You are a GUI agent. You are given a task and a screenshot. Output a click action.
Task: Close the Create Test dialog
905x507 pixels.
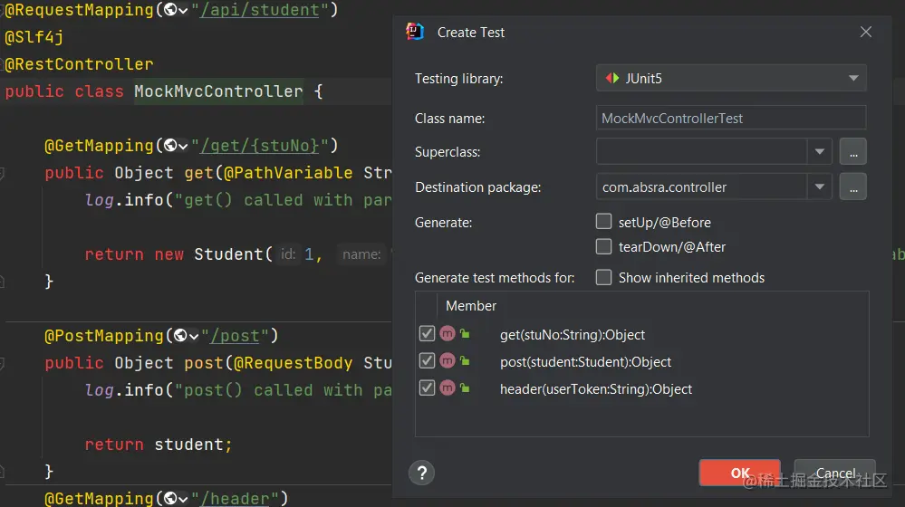point(866,32)
